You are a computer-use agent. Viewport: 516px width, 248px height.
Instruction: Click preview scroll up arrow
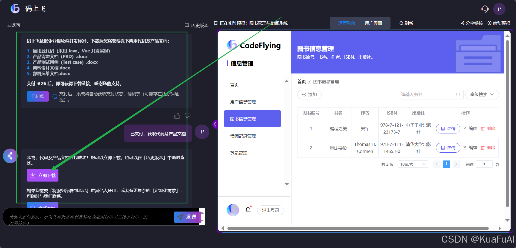507,36
